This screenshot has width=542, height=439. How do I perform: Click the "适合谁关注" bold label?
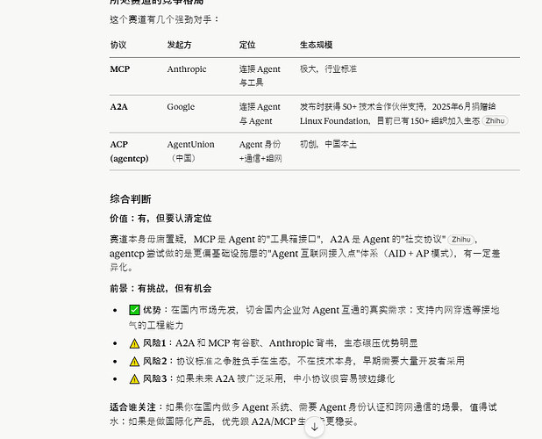click(x=133, y=407)
